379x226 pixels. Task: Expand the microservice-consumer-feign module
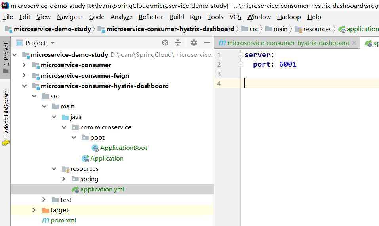click(24, 75)
